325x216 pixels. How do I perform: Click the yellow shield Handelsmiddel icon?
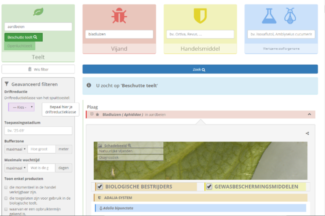[200, 16]
